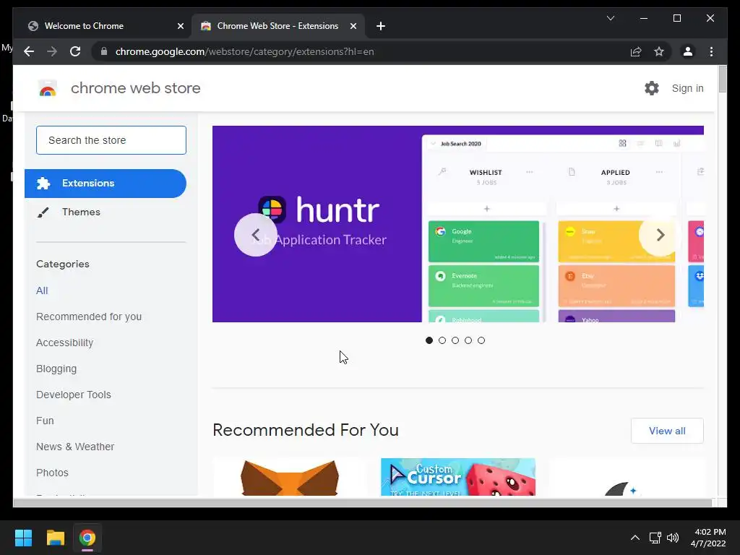Focus the Search the store field

click(111, 140)
